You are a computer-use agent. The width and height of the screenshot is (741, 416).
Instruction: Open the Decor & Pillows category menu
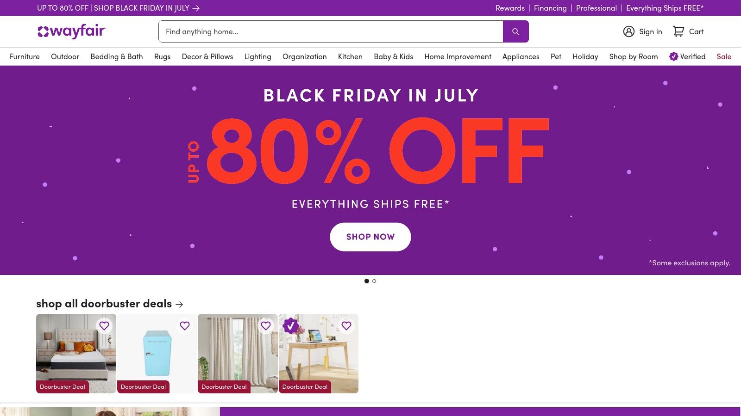point(207,56)
